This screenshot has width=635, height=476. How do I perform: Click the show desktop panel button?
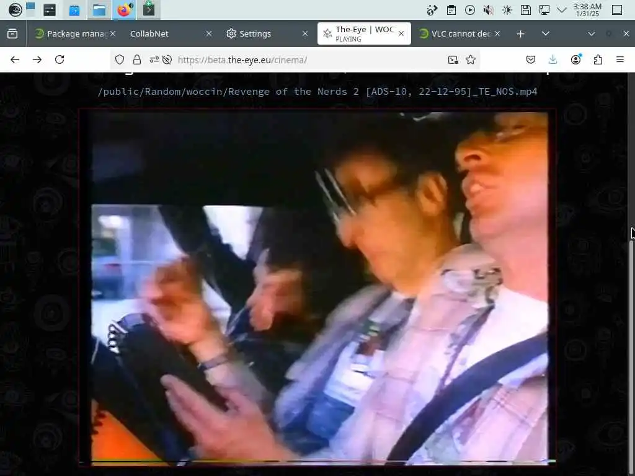point(617,10)
